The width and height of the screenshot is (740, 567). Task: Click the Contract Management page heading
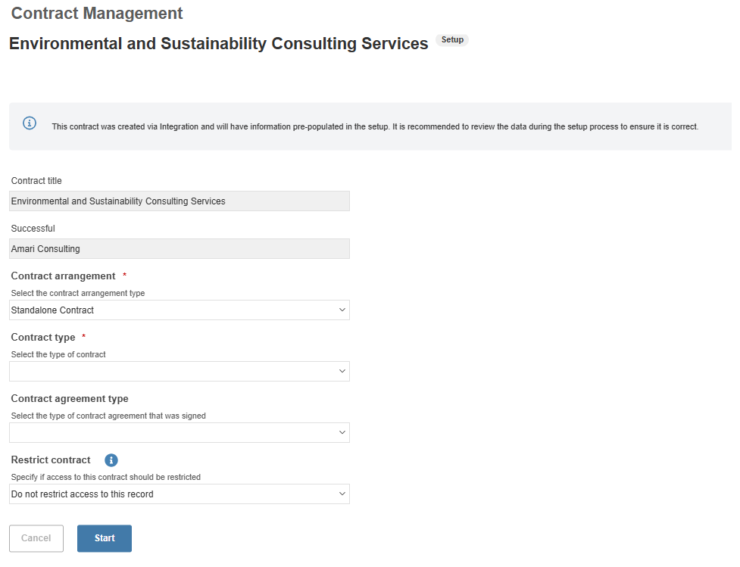pyautogui.click(x=97, y=13)
